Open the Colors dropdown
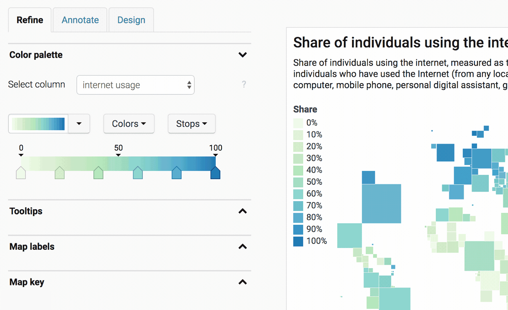 (129, 124)
